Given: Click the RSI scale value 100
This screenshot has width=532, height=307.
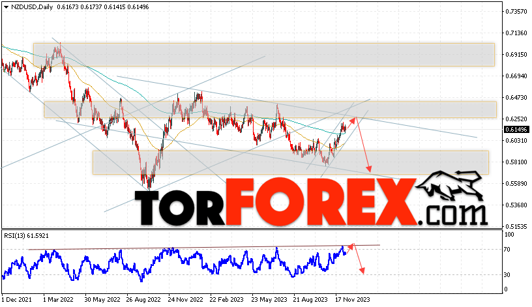Looking at the screenshot, I should (510, 235).
